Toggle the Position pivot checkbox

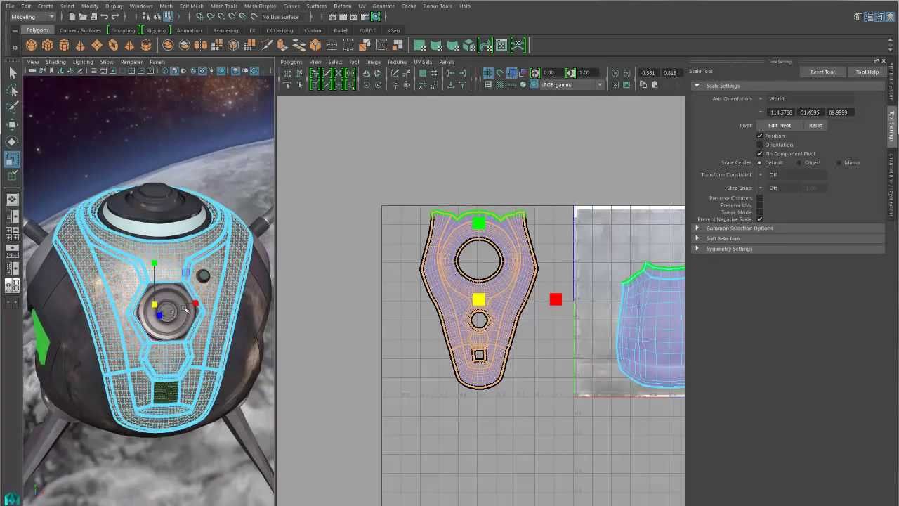point(759,136)
